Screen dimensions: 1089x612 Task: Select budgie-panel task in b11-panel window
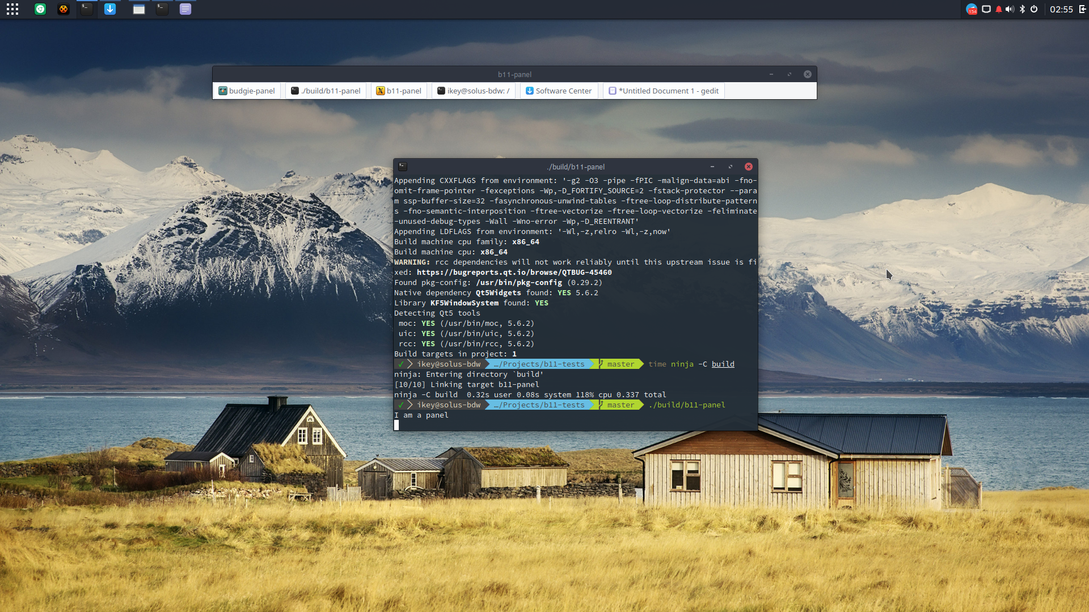pos(247,91)
